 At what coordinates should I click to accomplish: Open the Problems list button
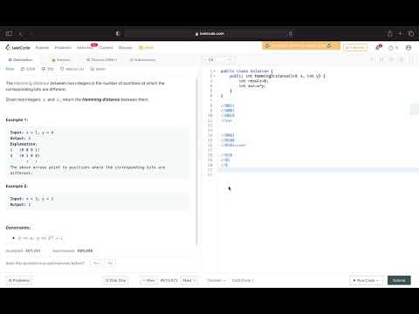click(x=19, y=280)
